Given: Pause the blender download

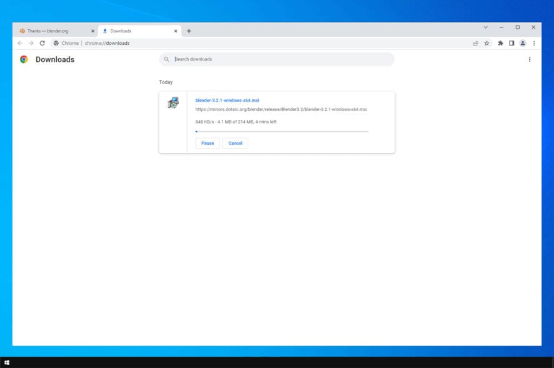Looking at the screenshot, I should (208, 143).
